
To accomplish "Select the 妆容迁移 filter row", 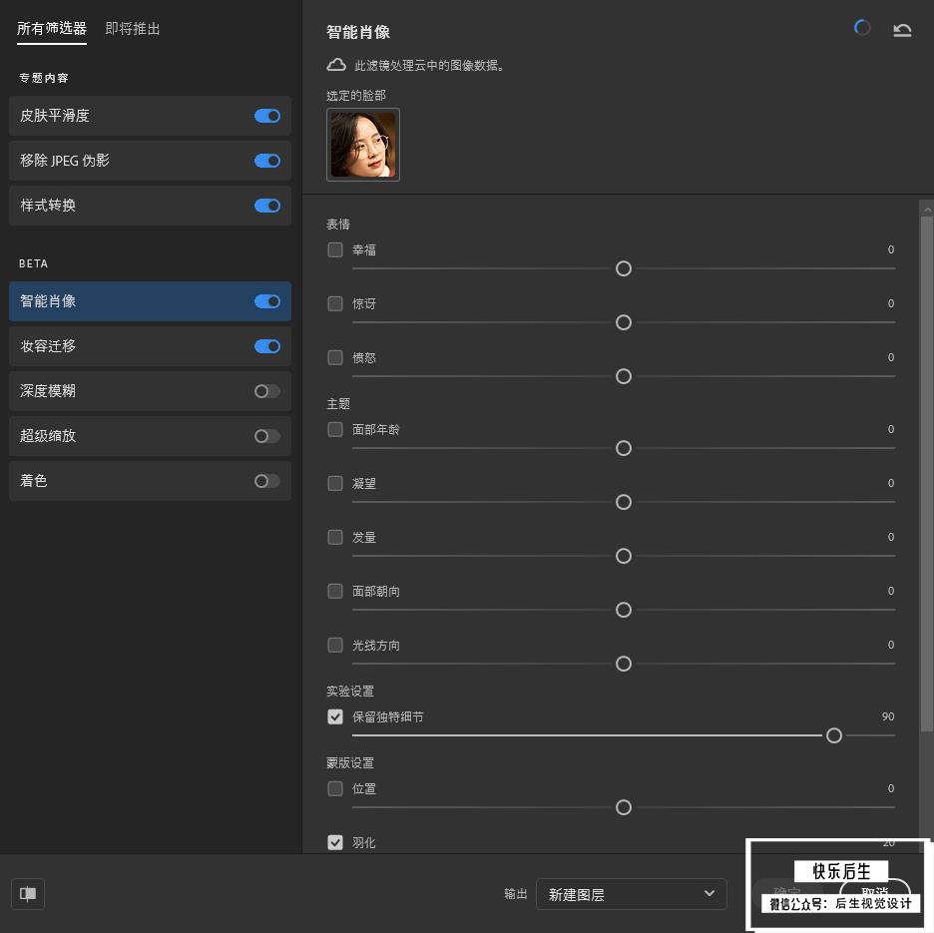I will (150, 346).
